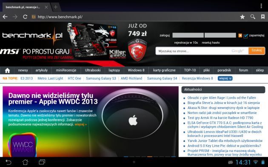Go back with the browser back arrow
Viewport: 268px width, 167px height.
(x=5, y=17)
